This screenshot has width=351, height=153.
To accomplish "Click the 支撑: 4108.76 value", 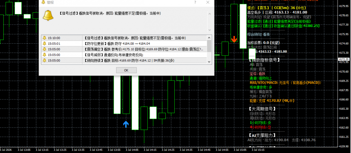I will coord(304,140).
